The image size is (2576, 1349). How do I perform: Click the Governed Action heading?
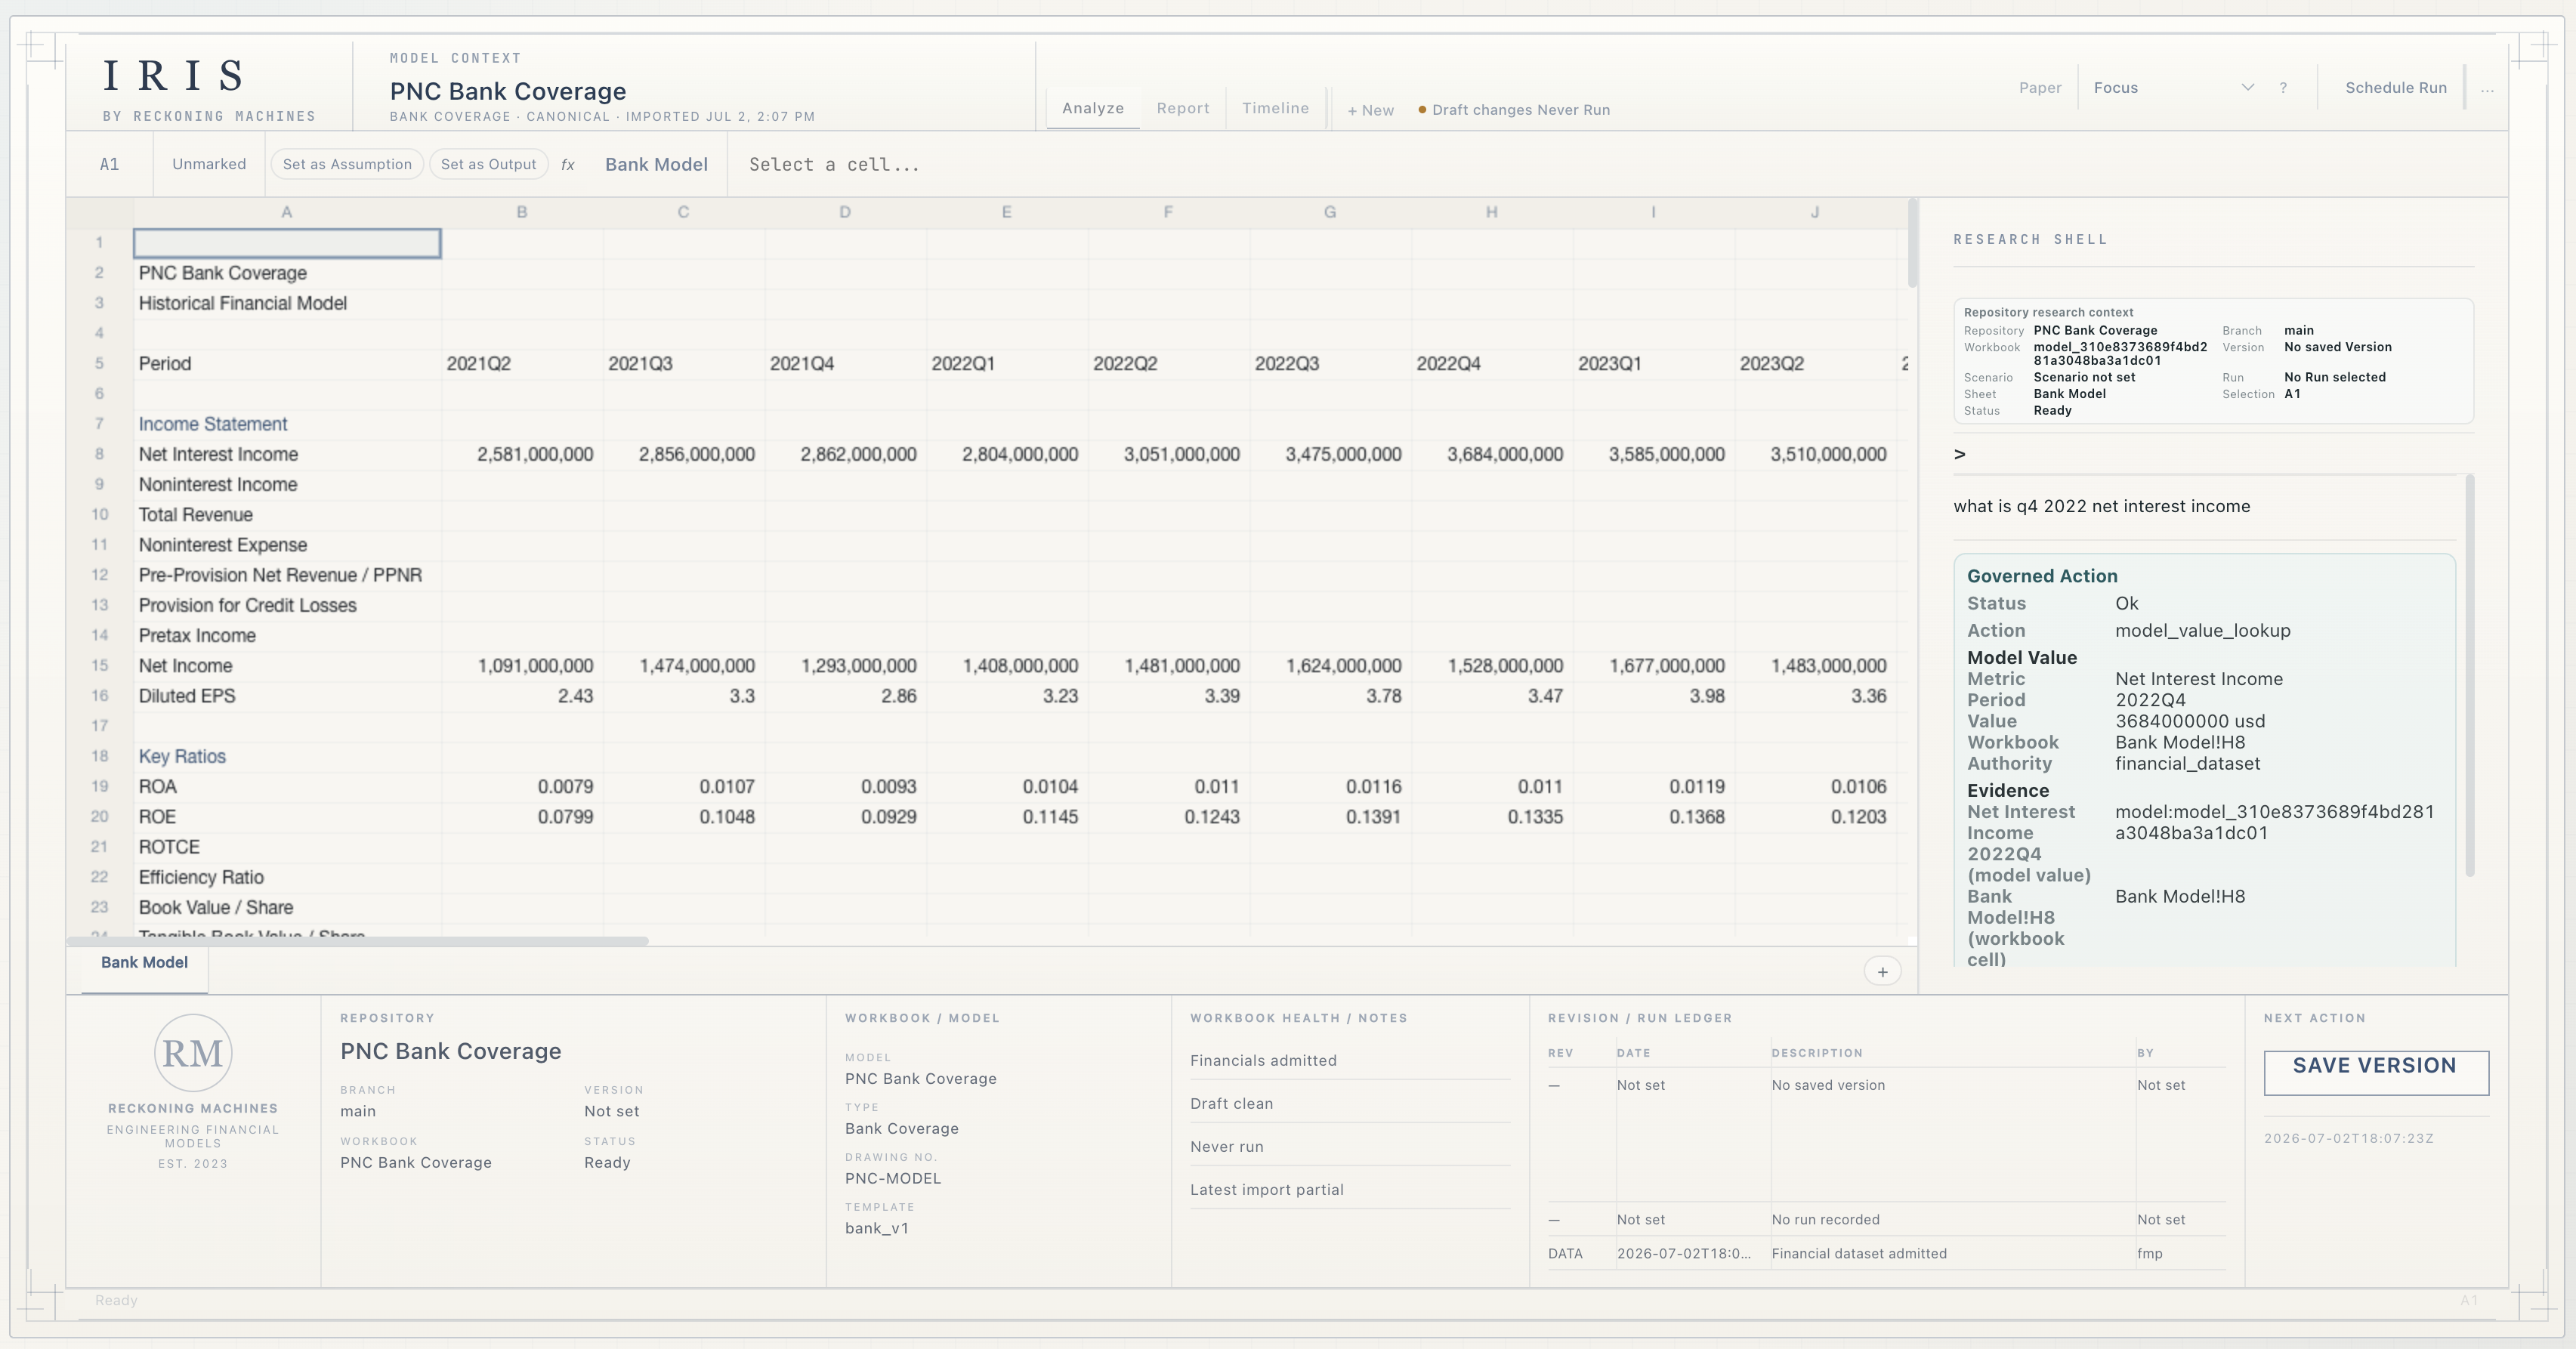tap(2042, 576)
